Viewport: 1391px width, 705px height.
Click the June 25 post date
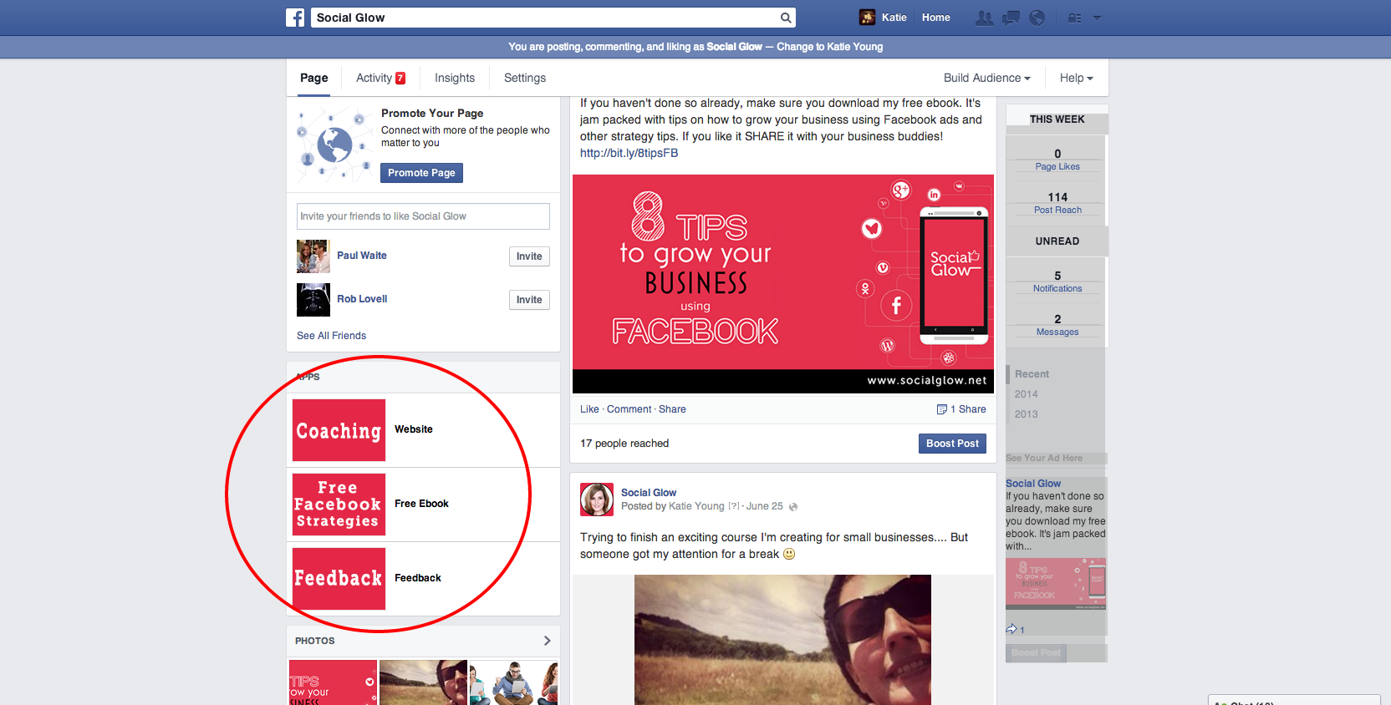click(765, 506)
